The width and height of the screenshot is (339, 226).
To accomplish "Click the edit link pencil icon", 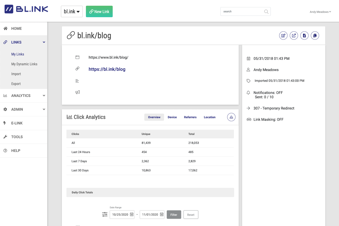I will click(283, 36).
